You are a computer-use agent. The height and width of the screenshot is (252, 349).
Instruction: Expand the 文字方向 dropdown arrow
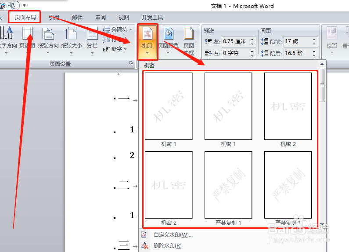click(6, 53)
